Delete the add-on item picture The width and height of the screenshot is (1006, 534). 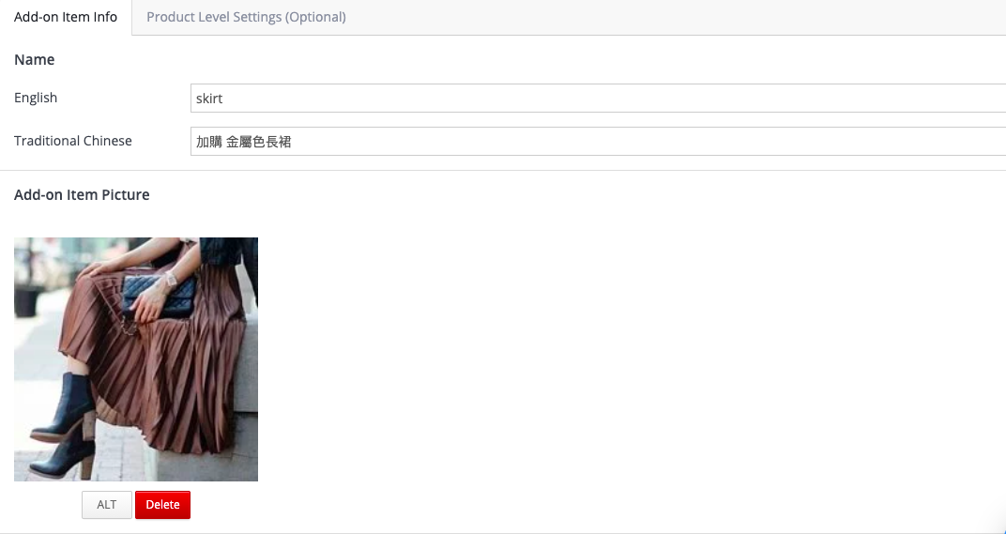click(162, 505)
